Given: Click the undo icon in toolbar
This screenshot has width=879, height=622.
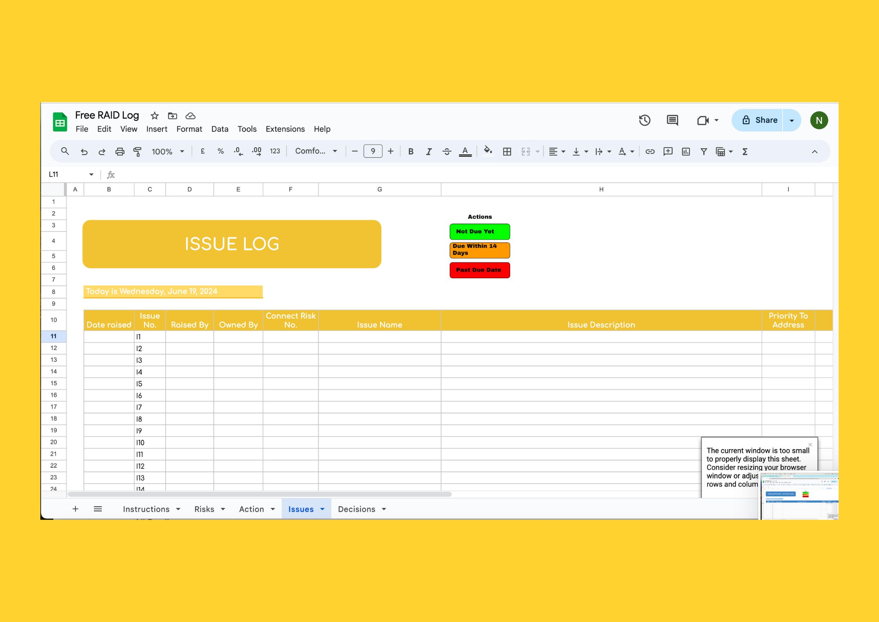Looking at the screenshot, I should coord(83,151).
